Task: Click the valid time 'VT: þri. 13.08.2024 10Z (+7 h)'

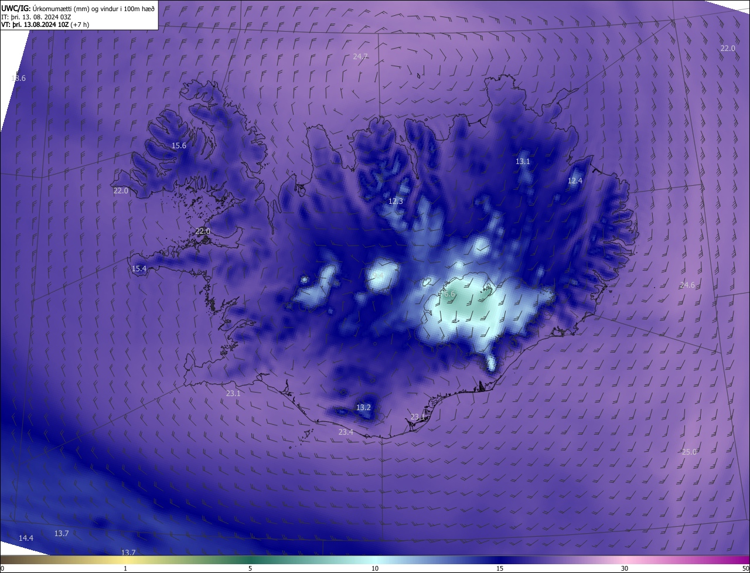Action: 45,25
